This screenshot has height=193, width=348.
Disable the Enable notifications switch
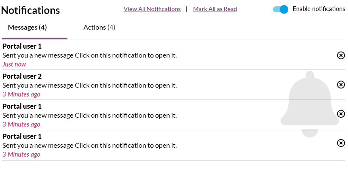[x=281, y=9]
